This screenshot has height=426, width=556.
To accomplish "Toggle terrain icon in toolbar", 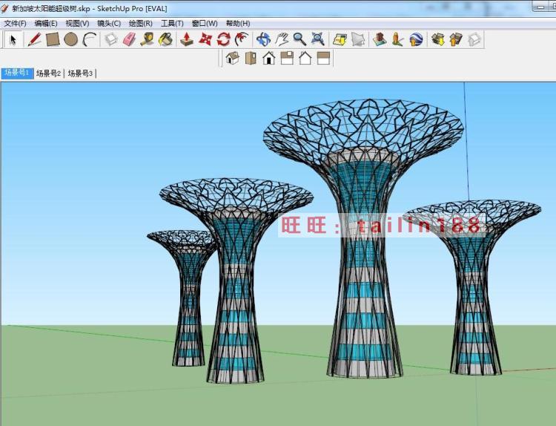I will coord(358,39).
